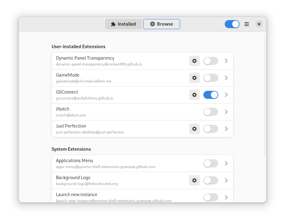The image size is (285, 223).
Task: Open Background Logo settings gear
Action: coord(194,180)
